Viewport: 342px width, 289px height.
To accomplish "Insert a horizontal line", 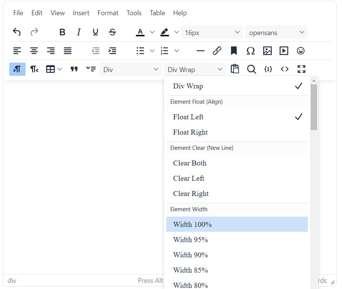I will 200,51.
